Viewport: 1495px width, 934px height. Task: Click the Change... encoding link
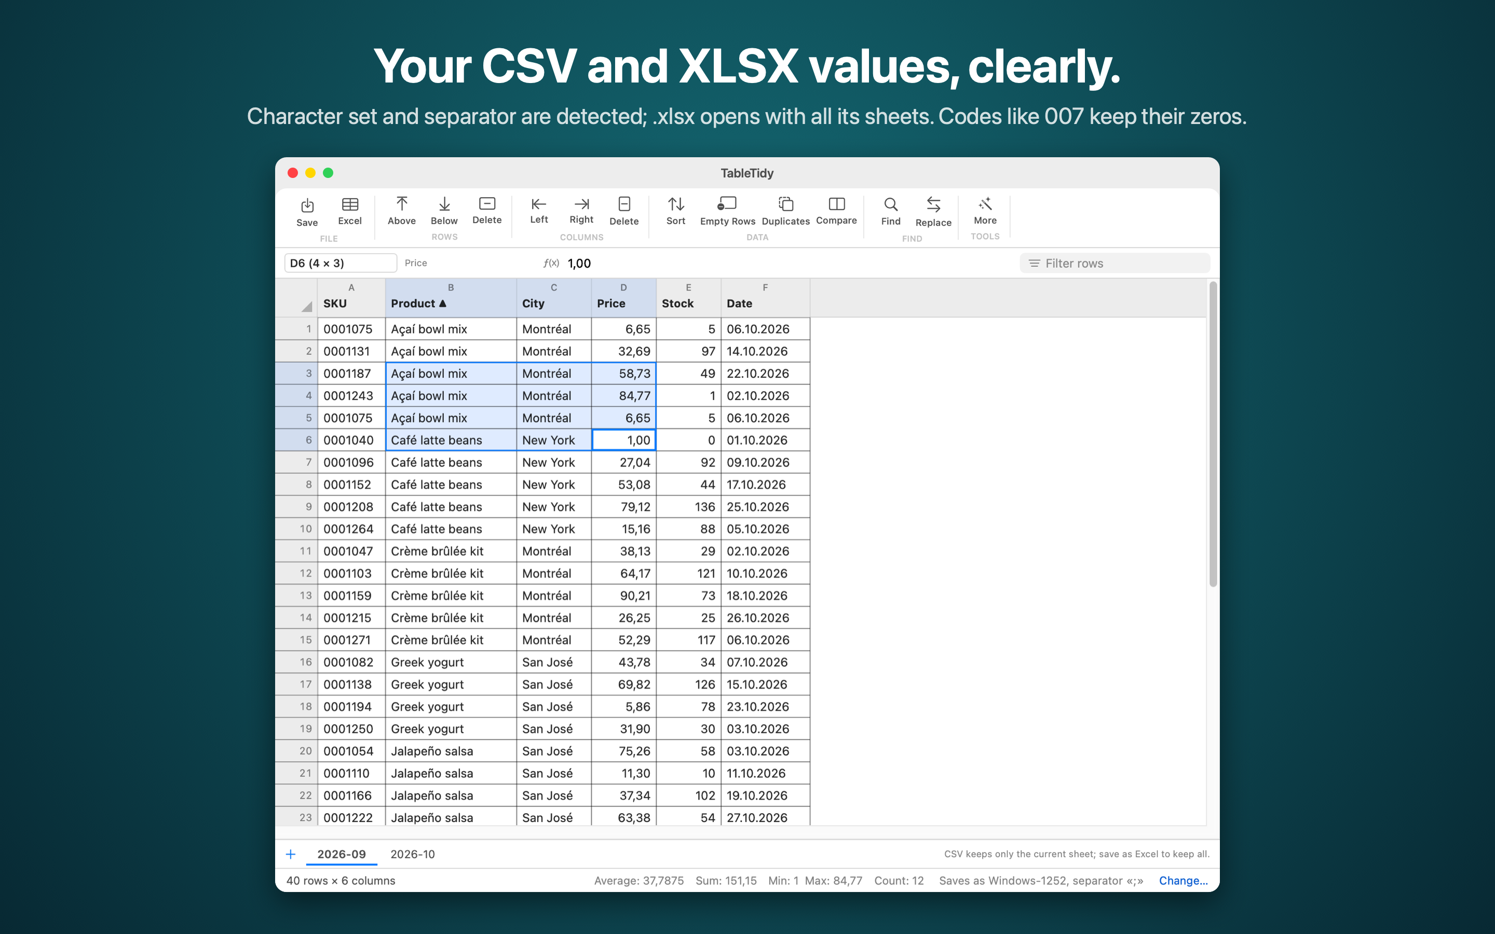1183,881
